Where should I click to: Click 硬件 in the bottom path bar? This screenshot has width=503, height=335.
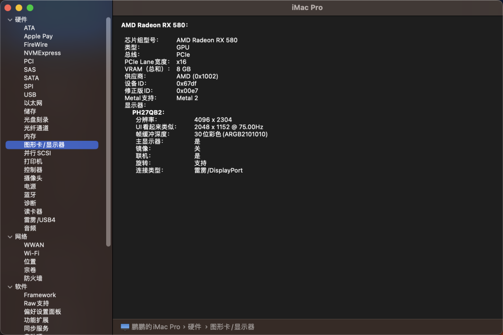[x=194, y=327]
